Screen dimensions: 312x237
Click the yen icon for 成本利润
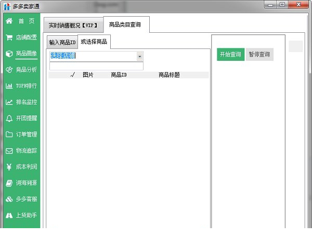(x=9, y=167)
